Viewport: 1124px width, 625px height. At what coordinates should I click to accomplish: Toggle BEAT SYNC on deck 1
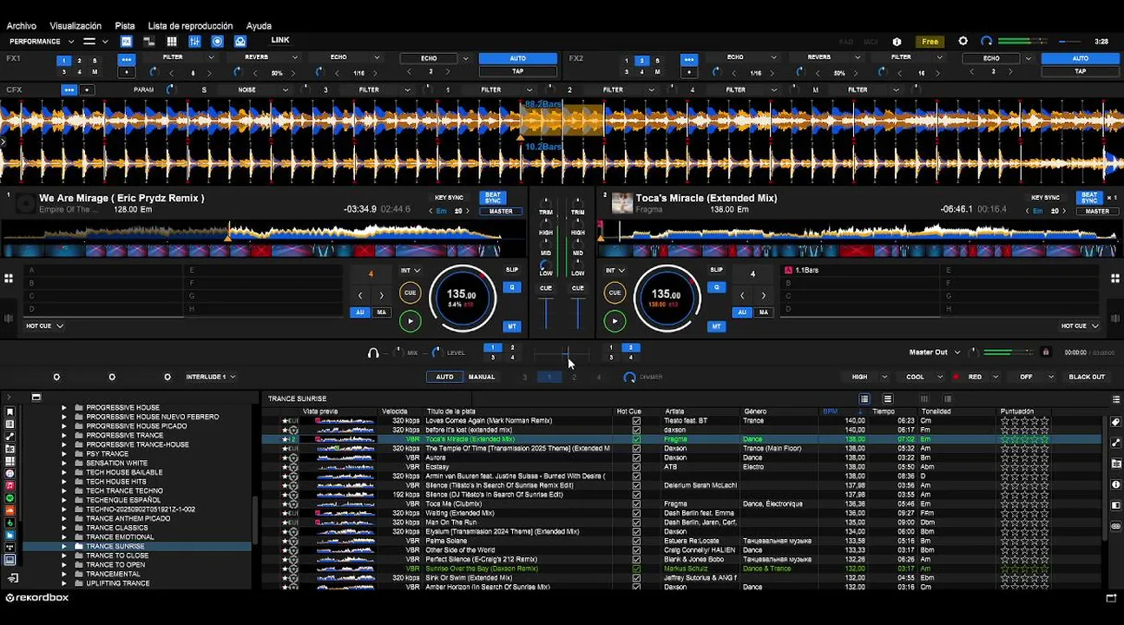point(493,198)
